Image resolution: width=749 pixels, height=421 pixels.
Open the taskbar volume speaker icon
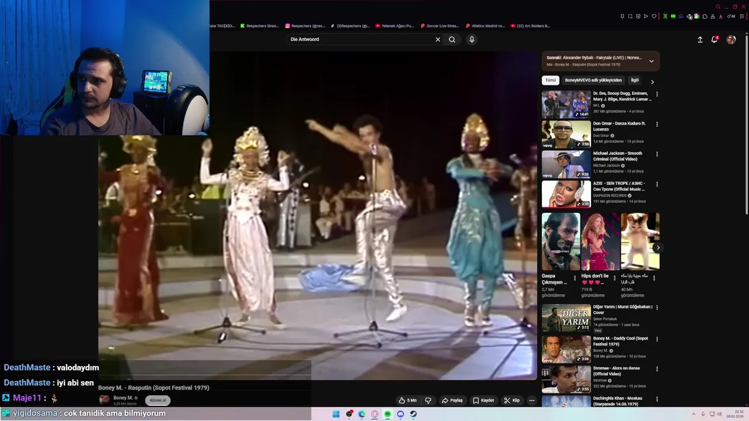coord(720,414)
